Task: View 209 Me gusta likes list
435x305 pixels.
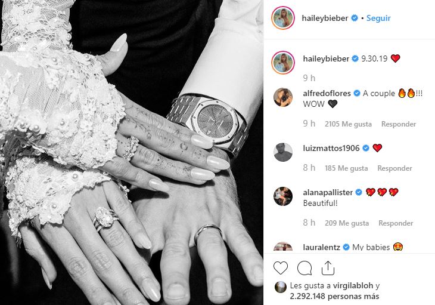Action: tap(347, 223)
